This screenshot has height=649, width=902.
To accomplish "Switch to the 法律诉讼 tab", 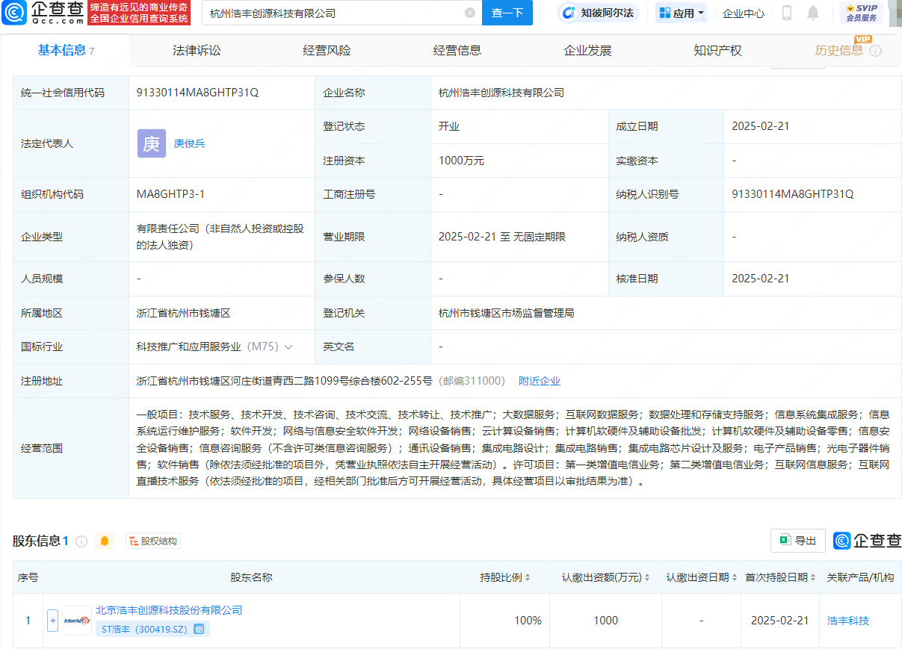I will coord(197,51).
